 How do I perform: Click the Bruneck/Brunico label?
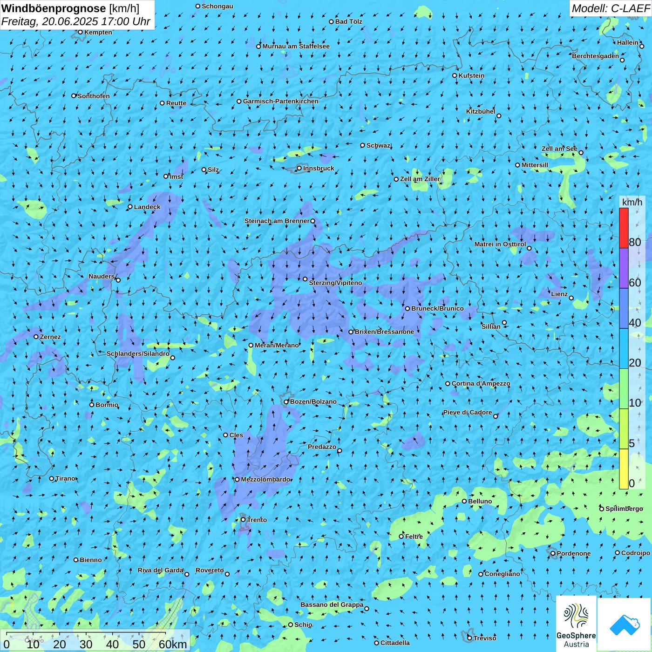[437, 308]
